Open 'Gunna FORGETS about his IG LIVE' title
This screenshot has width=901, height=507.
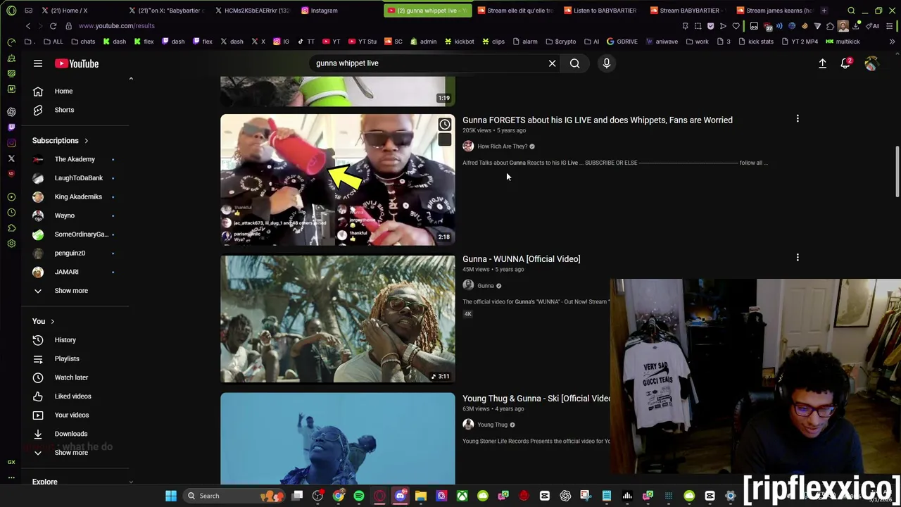coord(597,120)
